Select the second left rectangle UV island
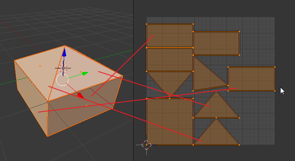Viewport: 295px width, 161px height. pos(170,60)
